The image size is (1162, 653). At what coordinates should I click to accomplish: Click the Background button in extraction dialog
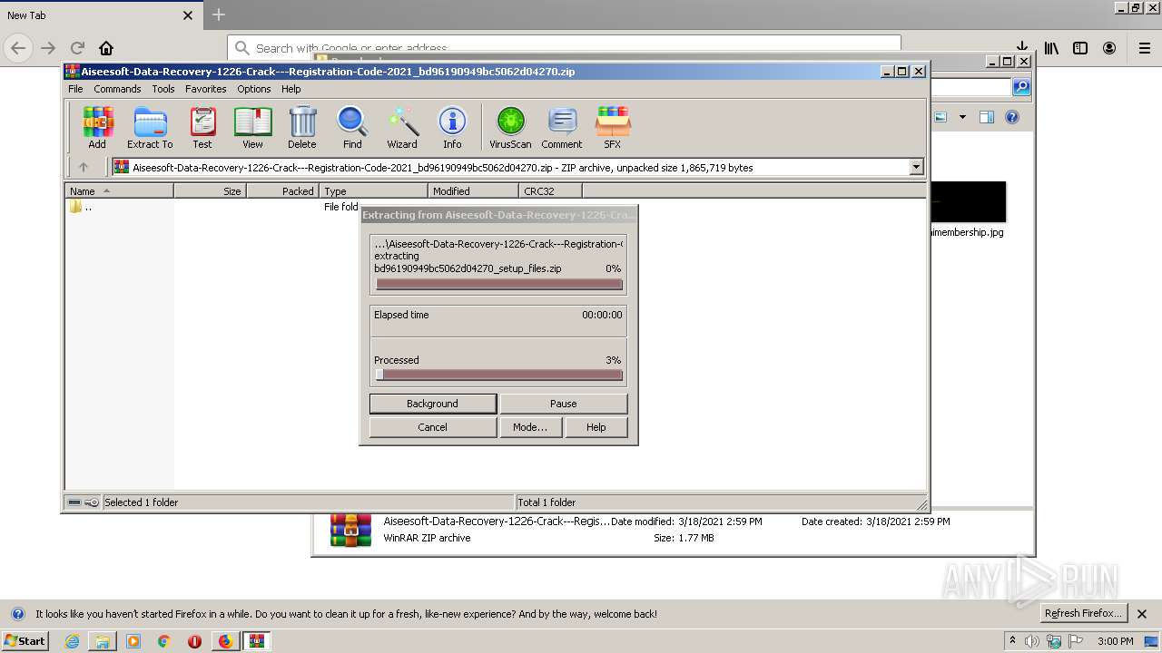click(x=432, y=404)
